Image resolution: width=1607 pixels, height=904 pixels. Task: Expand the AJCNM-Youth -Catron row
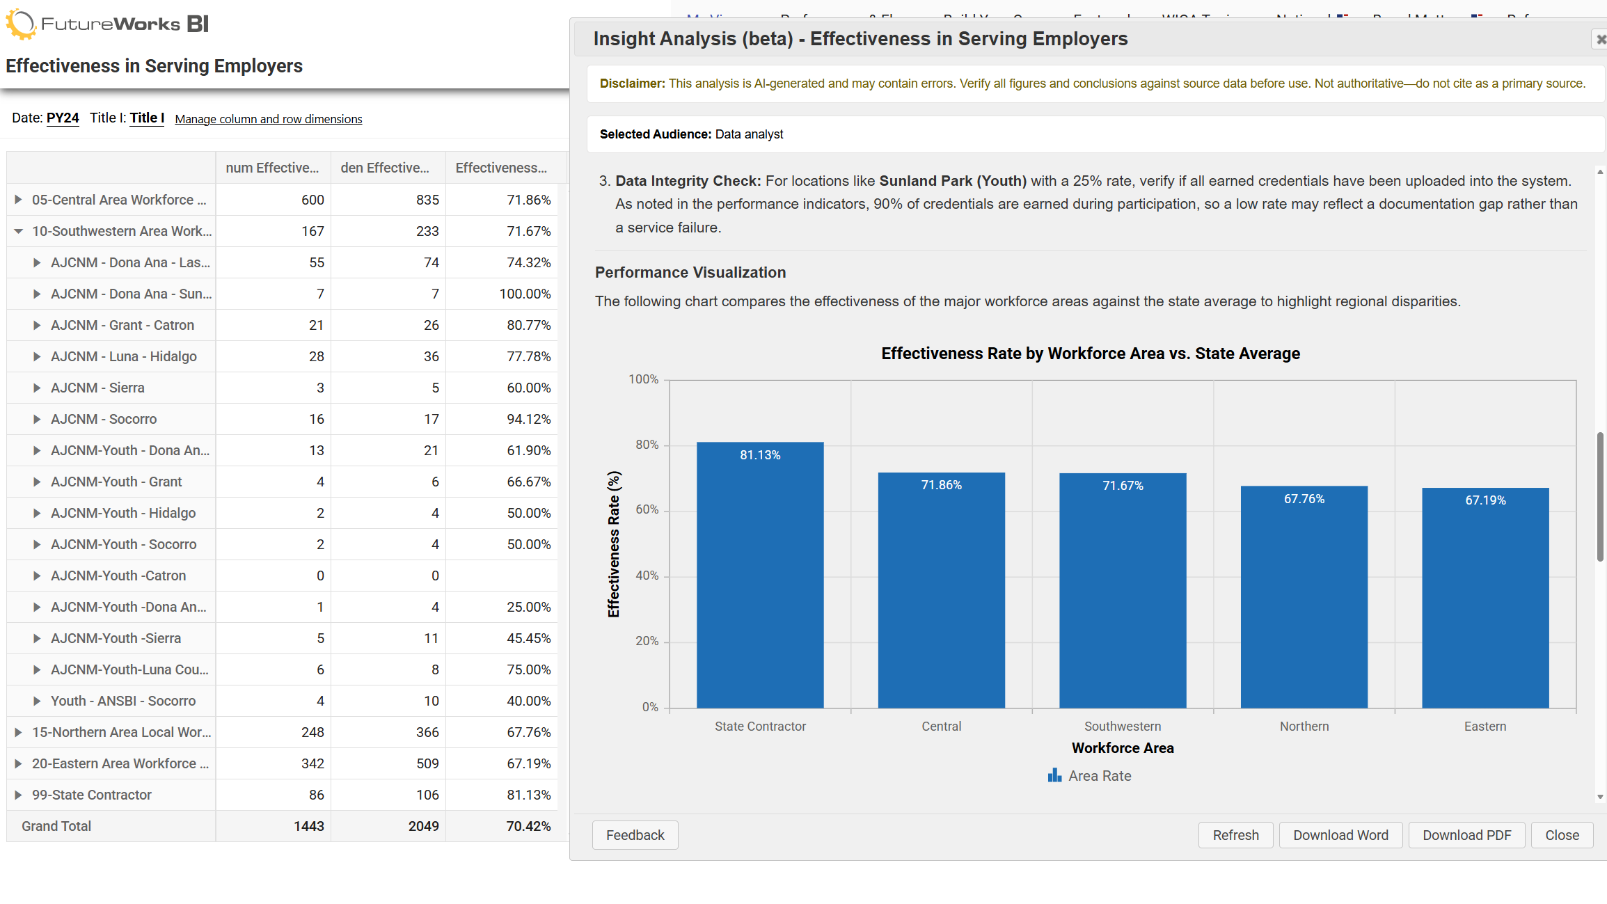coord(37,576)
